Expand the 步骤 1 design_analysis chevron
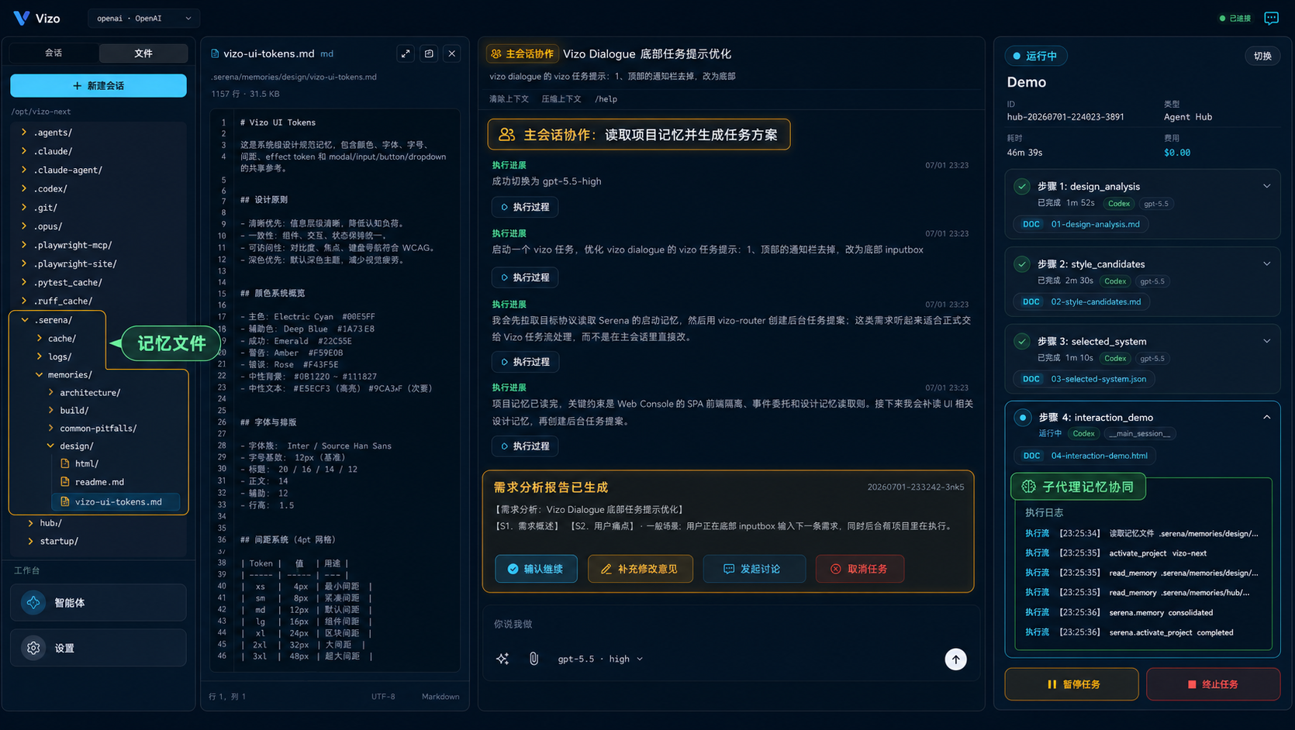 pyautogui.click(x=1266, y=186)
